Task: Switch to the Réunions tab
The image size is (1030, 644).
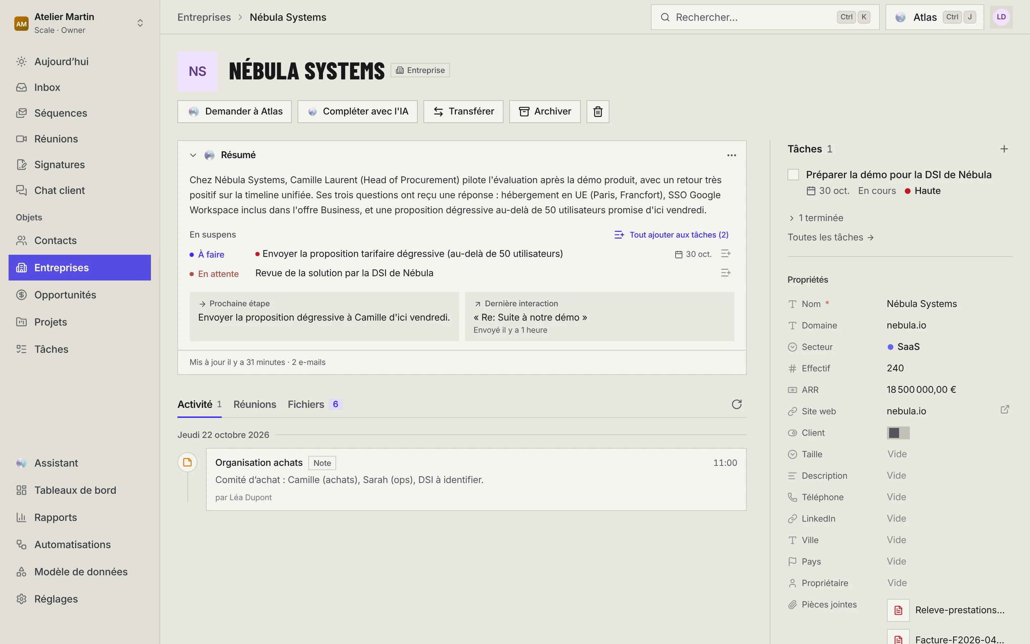Action: click(x=255, y=404)
